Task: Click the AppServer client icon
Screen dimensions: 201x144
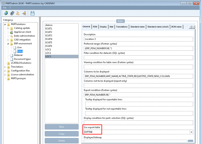Action: coord(12,32)
